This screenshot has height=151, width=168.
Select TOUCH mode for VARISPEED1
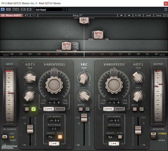pyautogui.click(x=60, y=109)
